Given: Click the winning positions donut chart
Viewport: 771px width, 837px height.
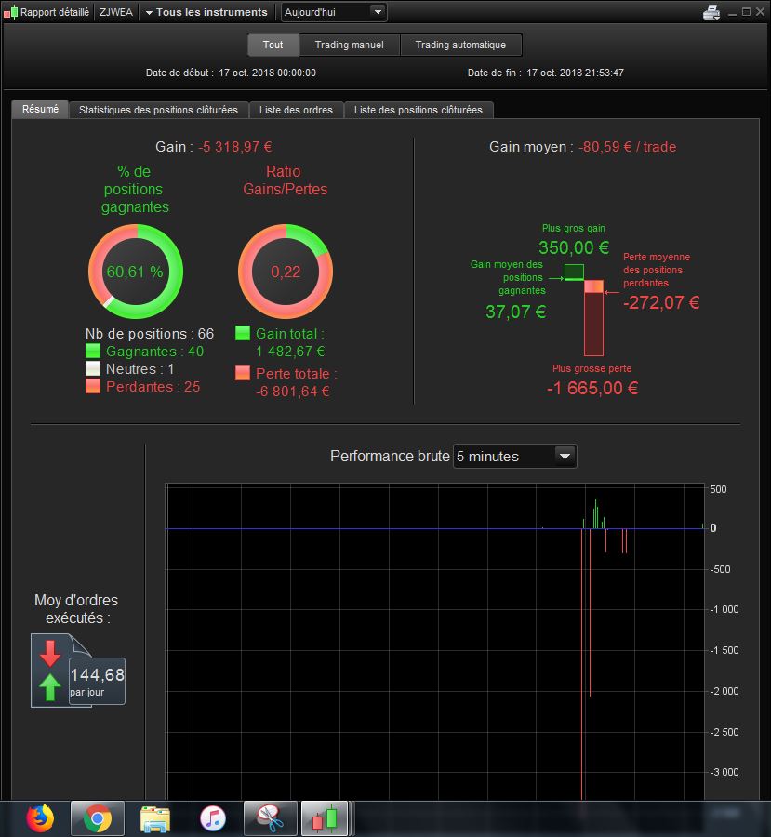Looking at the screenshot, I should 136,272.
